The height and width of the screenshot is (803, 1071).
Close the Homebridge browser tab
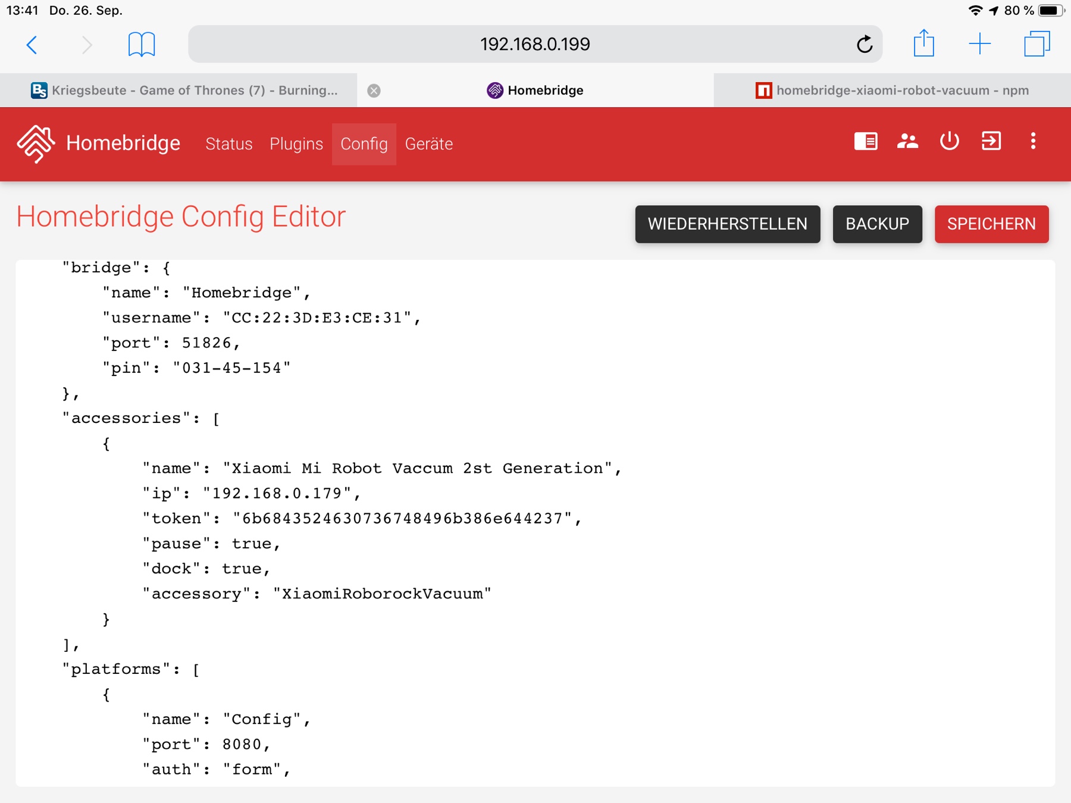click(x=374, y=90)
